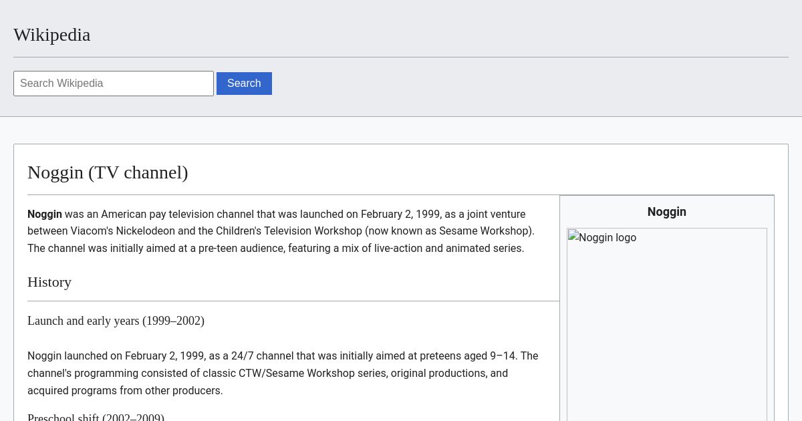Click the 'Noggin (TV channel)' article heading
Image resolution: width=802 pixels, height=421 pixels.
click(108, 172)
